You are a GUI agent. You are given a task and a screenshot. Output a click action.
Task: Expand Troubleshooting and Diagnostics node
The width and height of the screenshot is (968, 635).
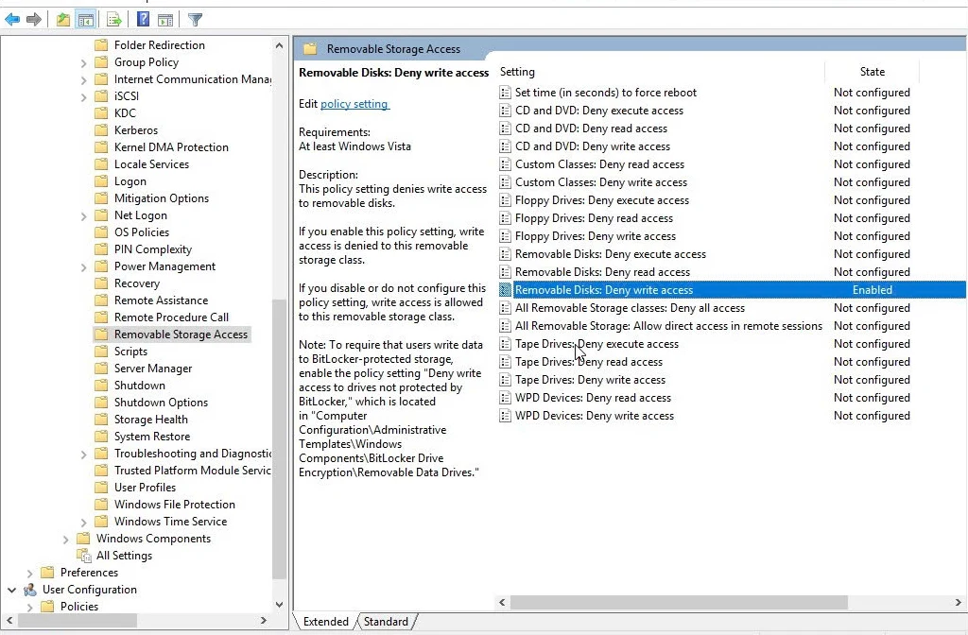coord(84,455)
